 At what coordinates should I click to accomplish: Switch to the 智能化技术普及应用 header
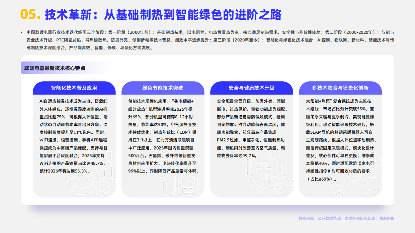(x=74, y=88)
